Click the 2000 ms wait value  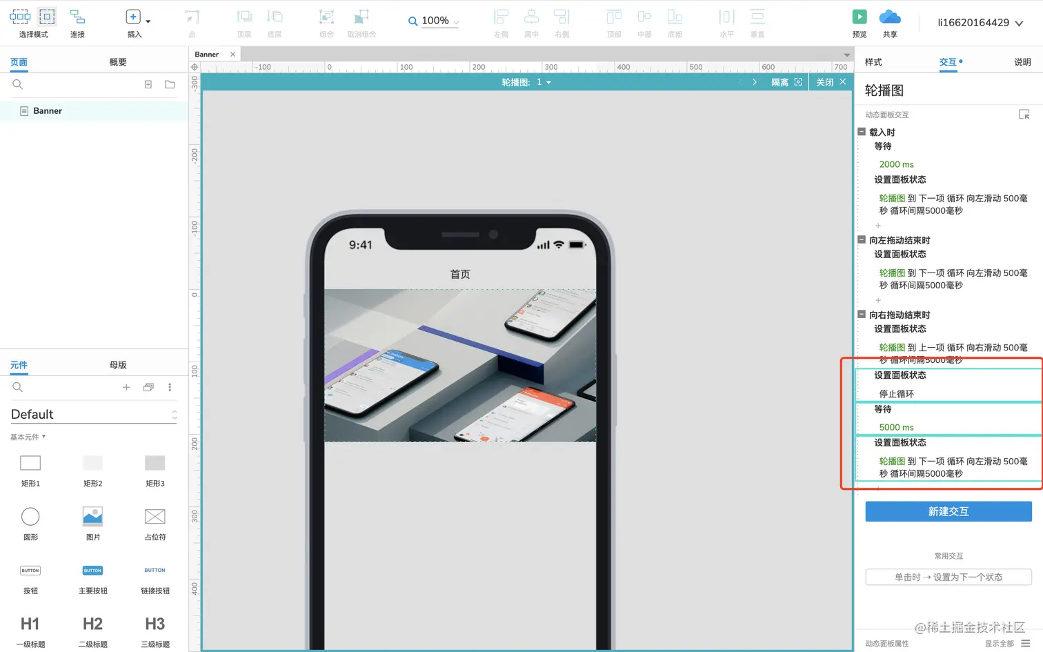(x=896, y=164)
